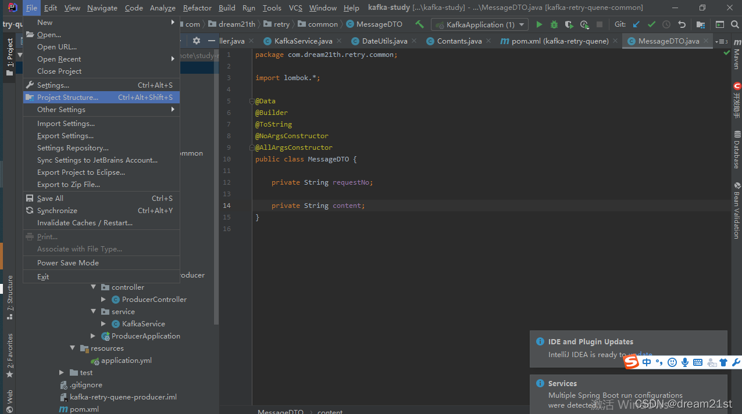Collapse the controller folder in the tree
This screenshot has height=414, width=742.
pyautogui.click(x=93, y=287)
